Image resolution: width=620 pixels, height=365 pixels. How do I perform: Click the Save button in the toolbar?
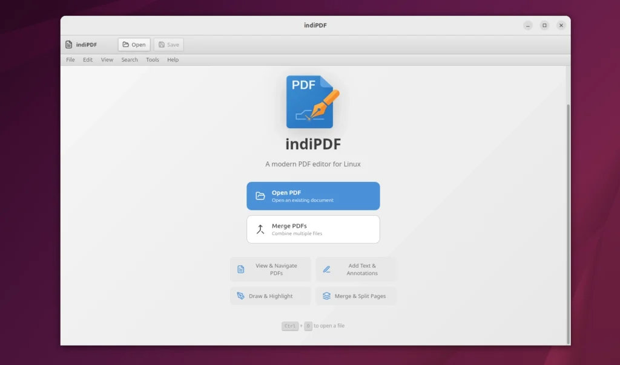[x=168, y=44]
